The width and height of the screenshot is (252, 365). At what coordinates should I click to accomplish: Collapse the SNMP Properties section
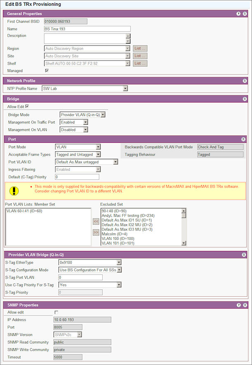pos(245,305)
